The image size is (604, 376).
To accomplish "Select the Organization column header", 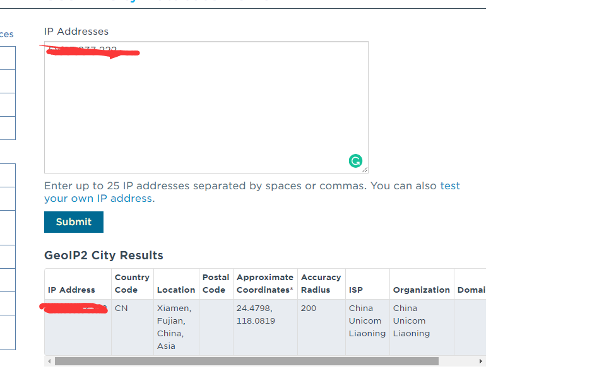I will click(422, 284).
